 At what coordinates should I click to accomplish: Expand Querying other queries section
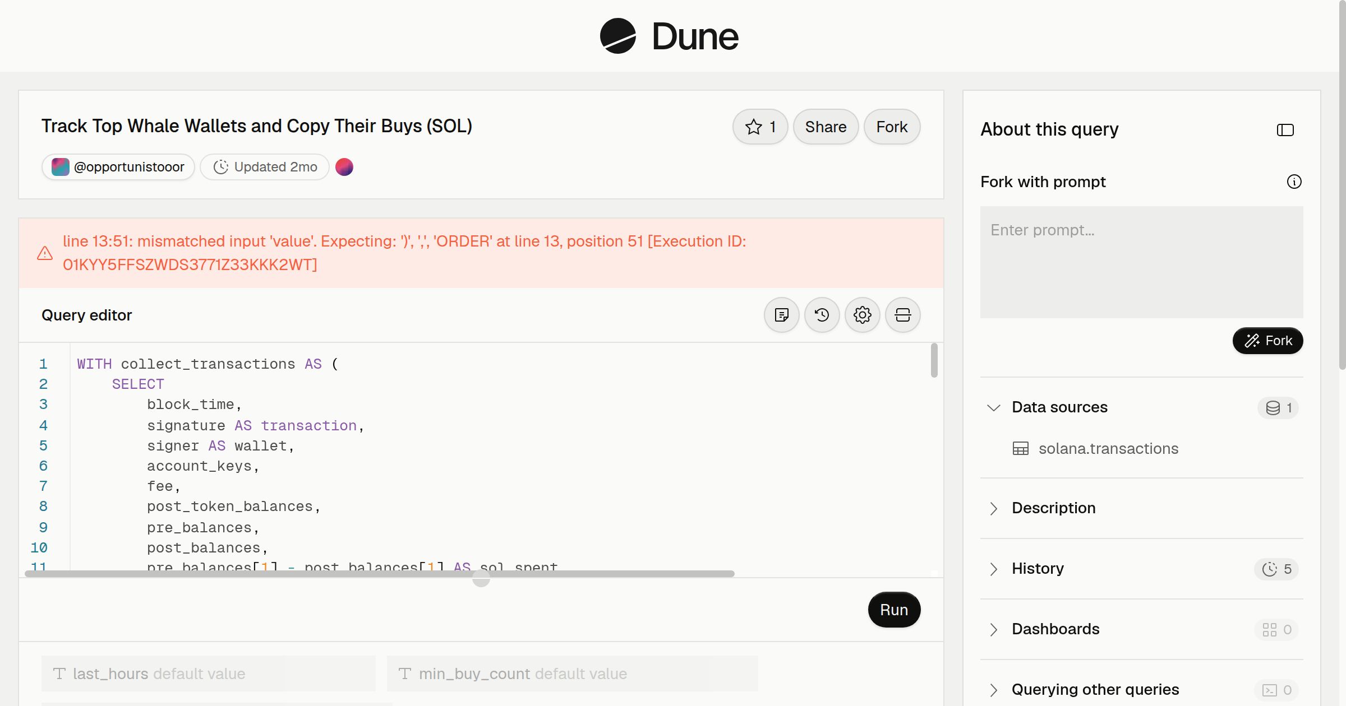click(1142, 690)
